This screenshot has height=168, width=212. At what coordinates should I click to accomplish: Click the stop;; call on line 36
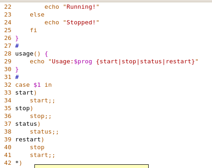coord(40,116)
